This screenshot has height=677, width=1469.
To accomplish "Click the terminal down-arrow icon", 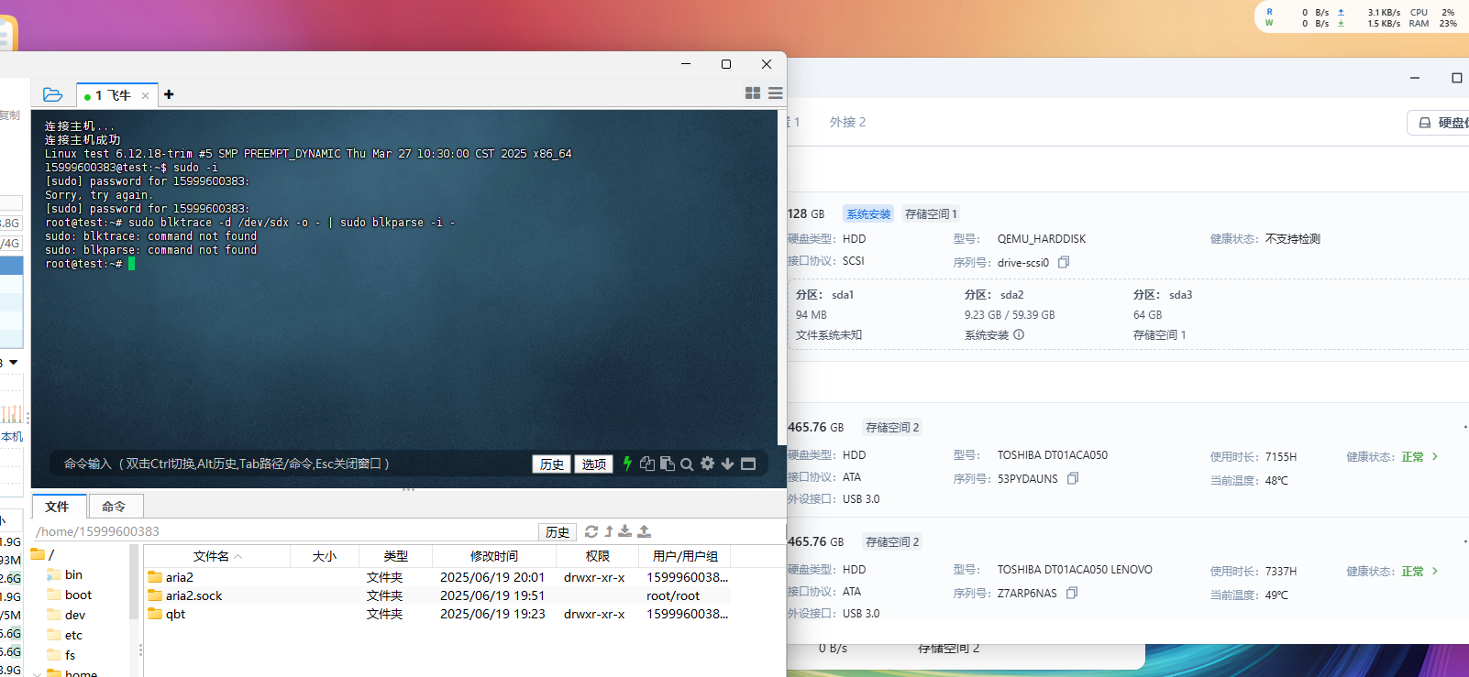I will [x=727, y=464].
